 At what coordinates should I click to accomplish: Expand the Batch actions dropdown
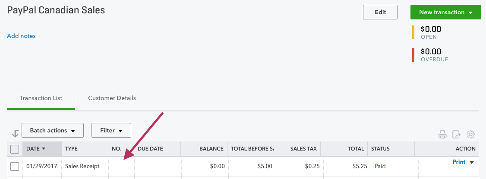tap(53, 130)
